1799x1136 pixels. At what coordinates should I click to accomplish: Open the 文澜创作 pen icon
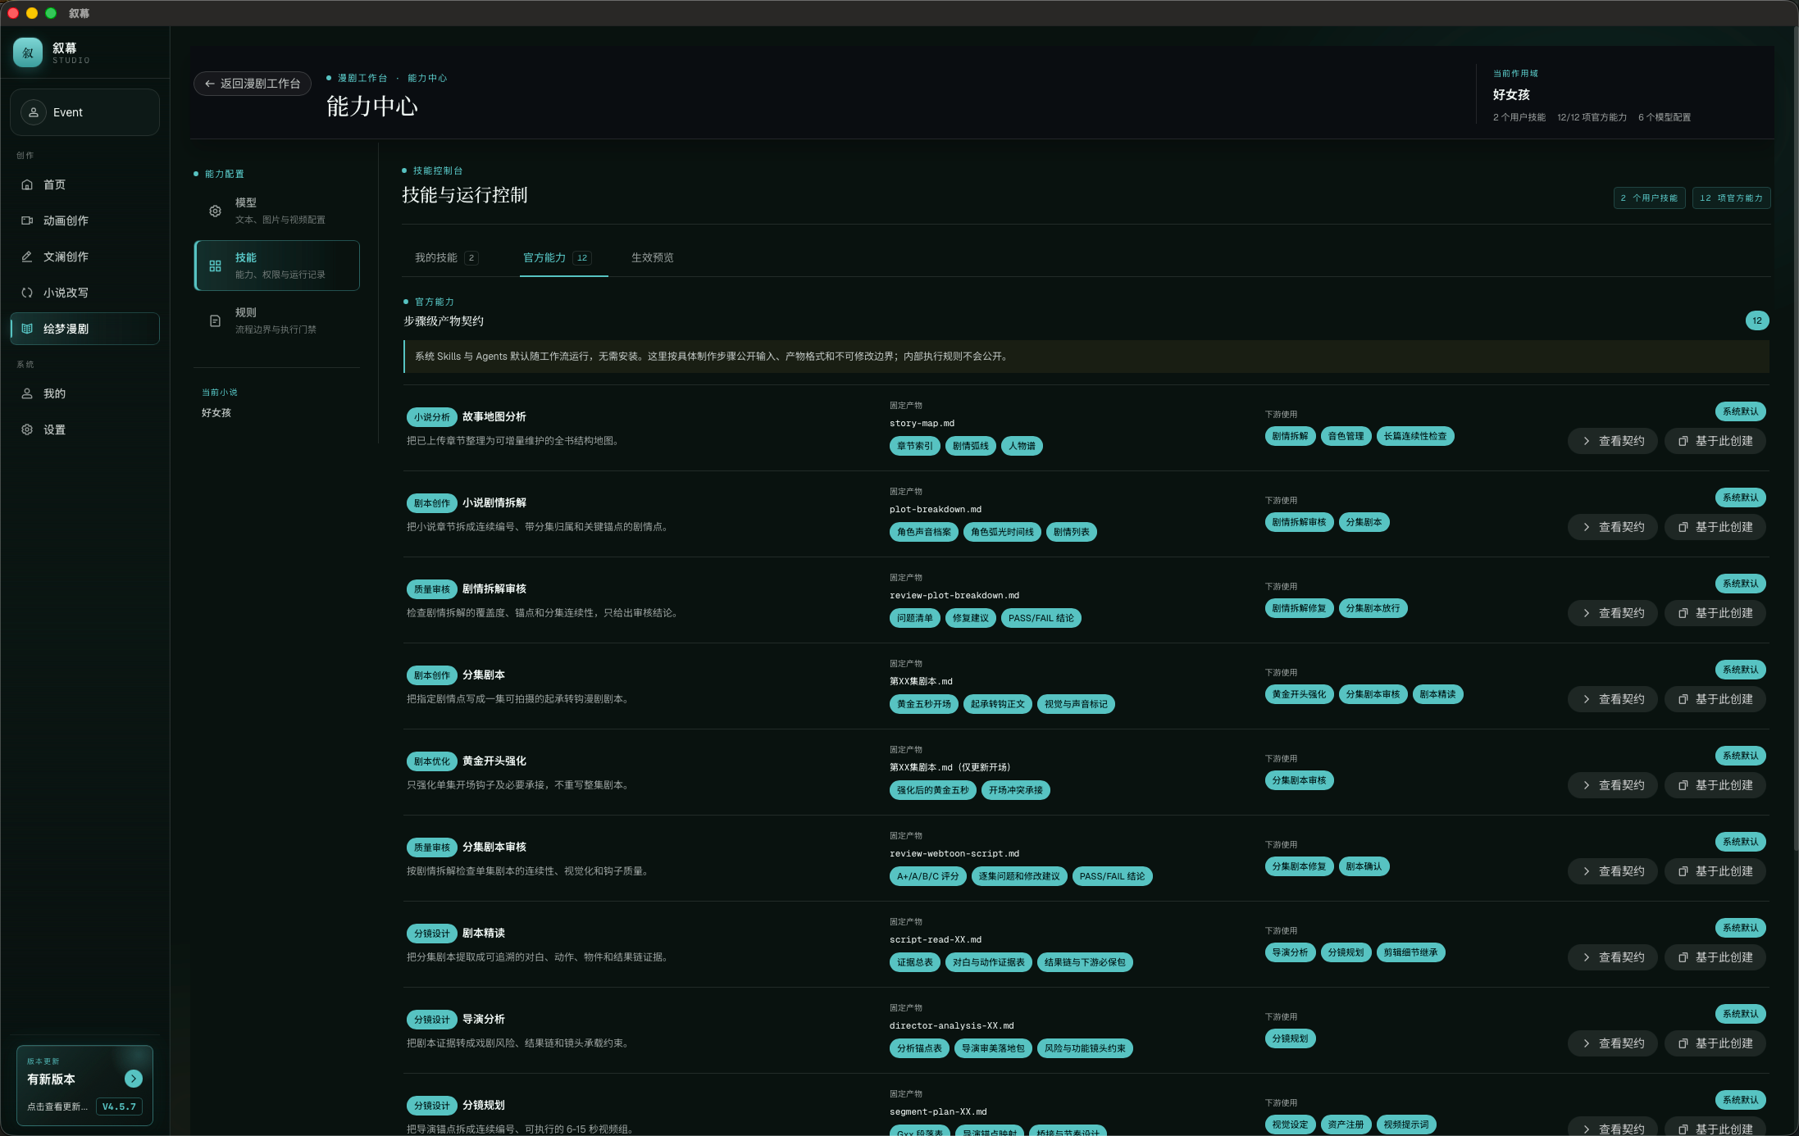[27, 257]
